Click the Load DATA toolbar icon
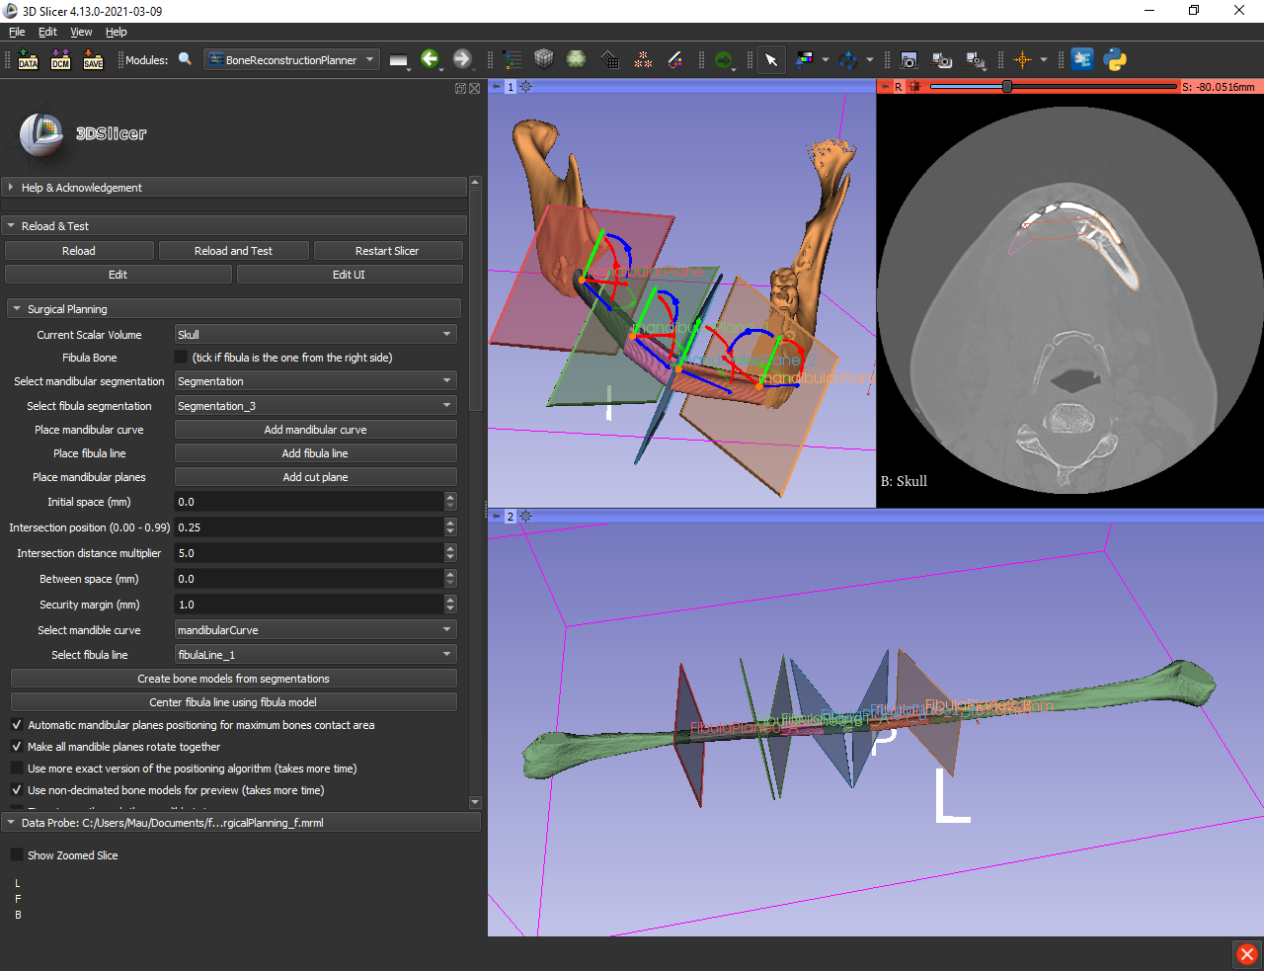The image size is (1264, 971). [28, 60]
